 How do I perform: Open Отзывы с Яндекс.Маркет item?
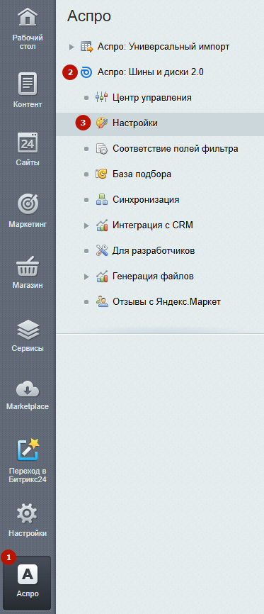click(167, 302)
